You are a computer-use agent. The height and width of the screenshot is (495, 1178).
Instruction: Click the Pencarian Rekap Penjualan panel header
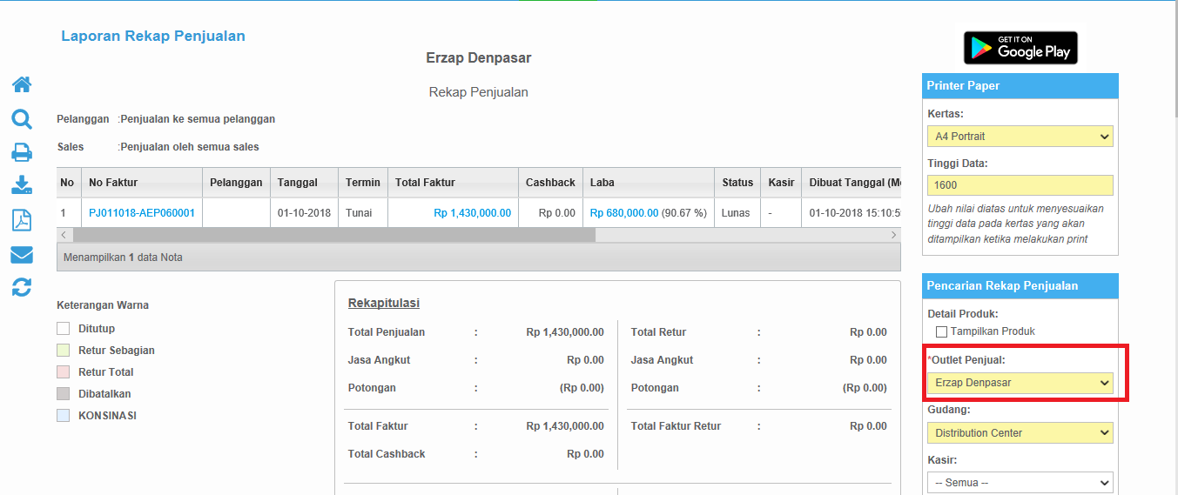(x=1020, y=286)
